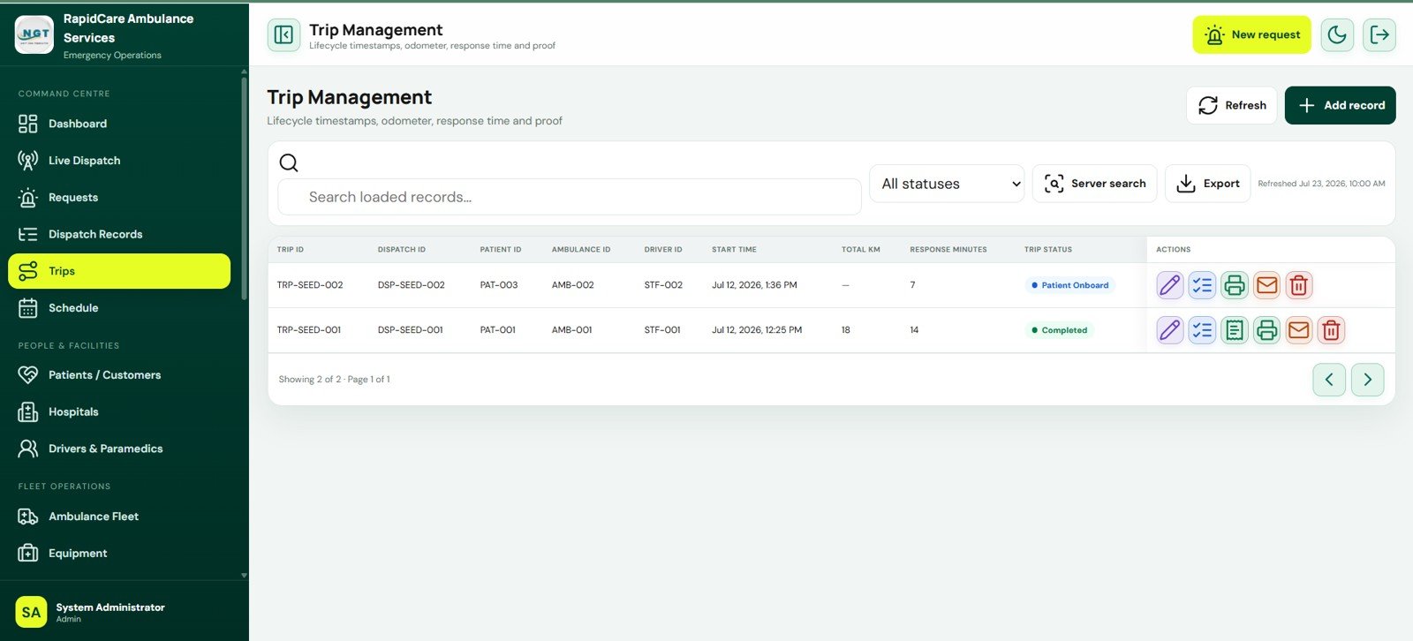Viewport: 1413px width, 641px height.
Task: Open Dashboard in the sidebar
Action: click(119, 124)
